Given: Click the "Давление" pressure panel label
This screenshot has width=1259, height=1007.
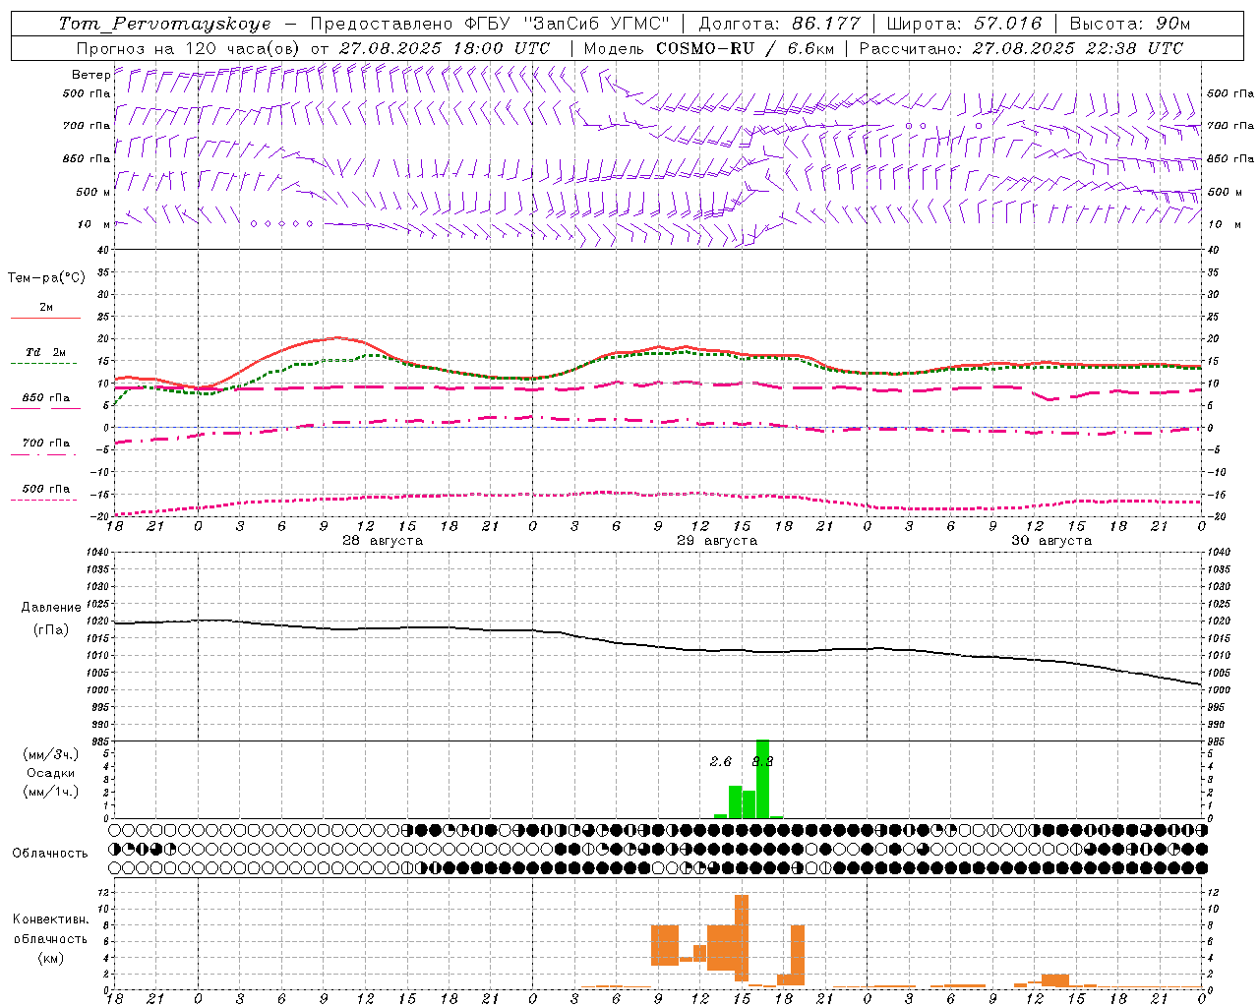Looking at the screenshot, I should pos(51,608).
